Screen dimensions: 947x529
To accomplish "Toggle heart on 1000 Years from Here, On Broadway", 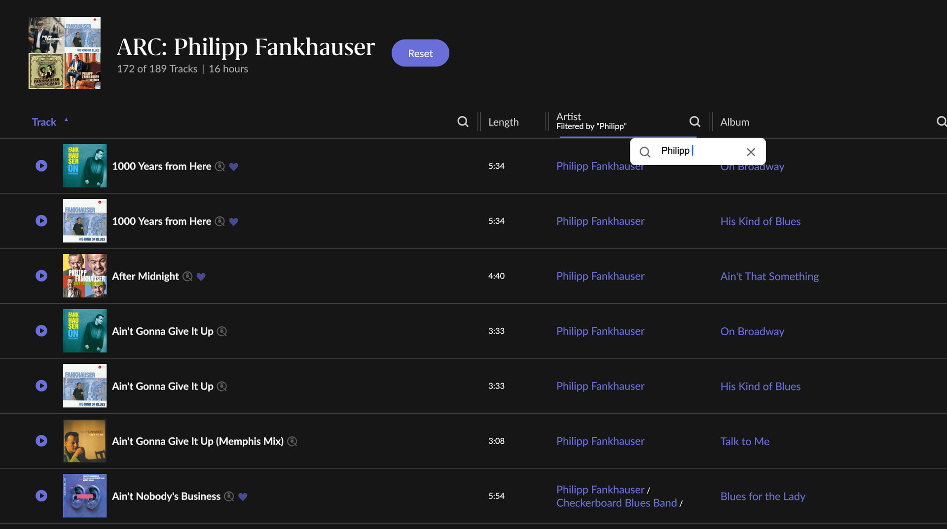I will coord(234,167).
